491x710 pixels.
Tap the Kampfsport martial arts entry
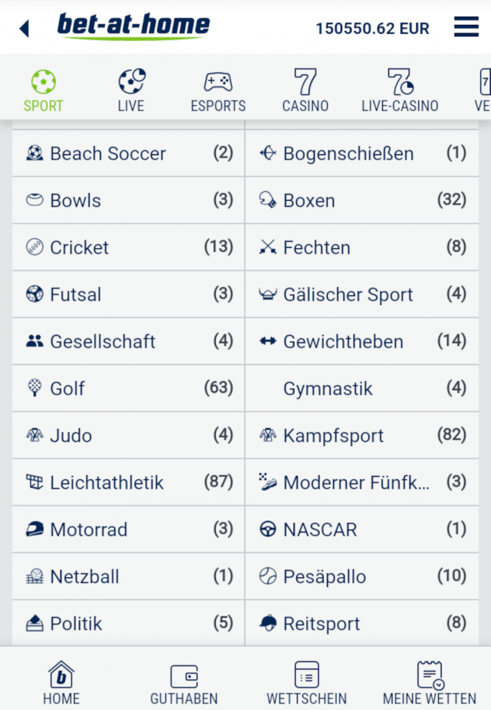[332, 436]
